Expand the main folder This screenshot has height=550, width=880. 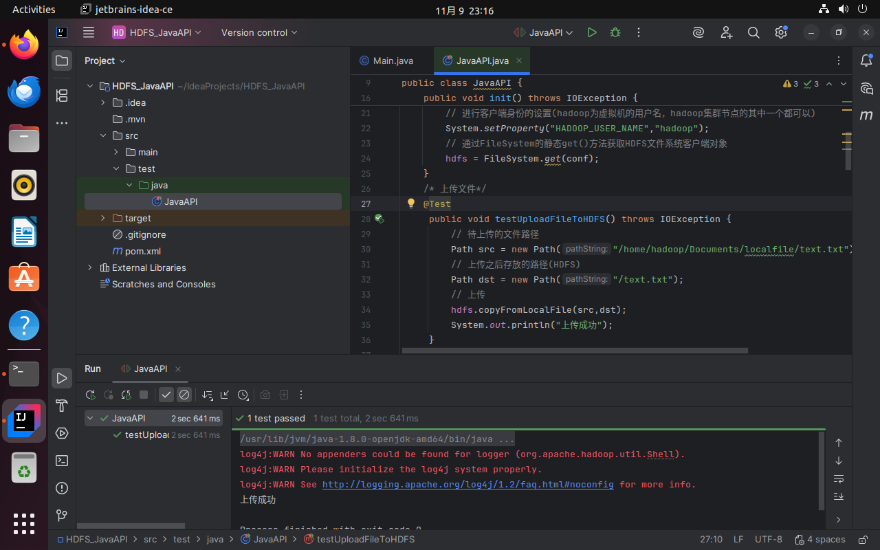115,152
